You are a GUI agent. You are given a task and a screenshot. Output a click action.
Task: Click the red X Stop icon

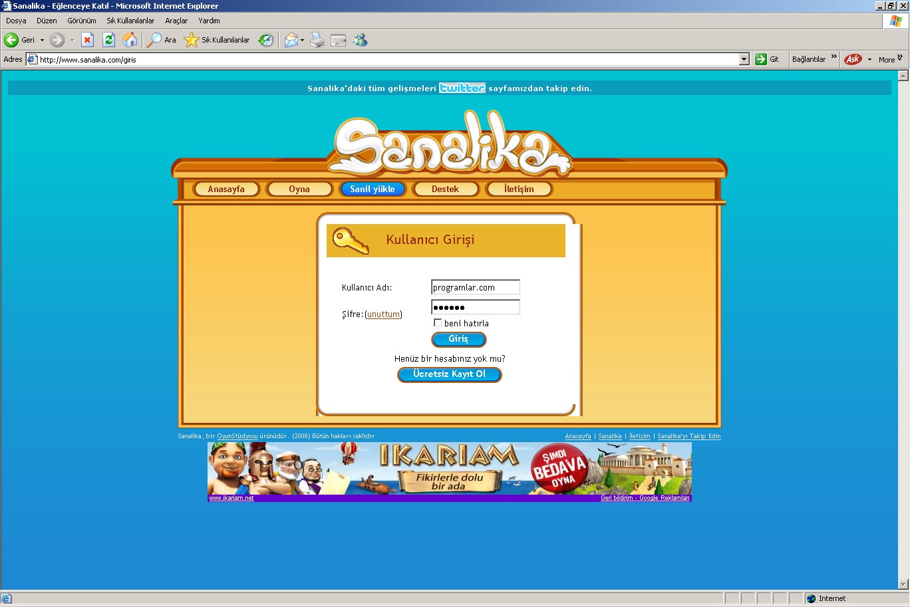[87, 40]
